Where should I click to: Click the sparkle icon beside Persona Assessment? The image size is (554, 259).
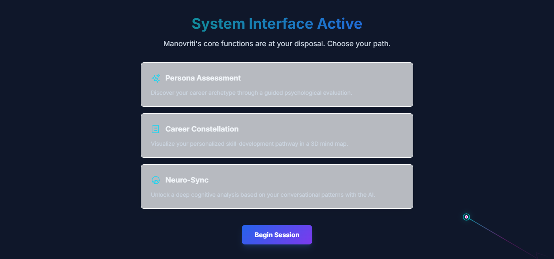point(156,78)
